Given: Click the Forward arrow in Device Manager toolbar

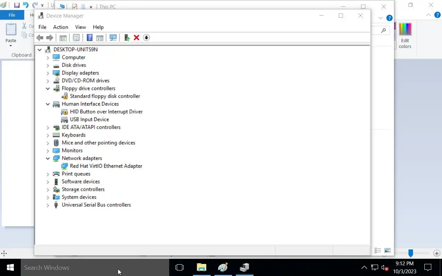Looking at the screenshot, I should (x=50, y=38).
